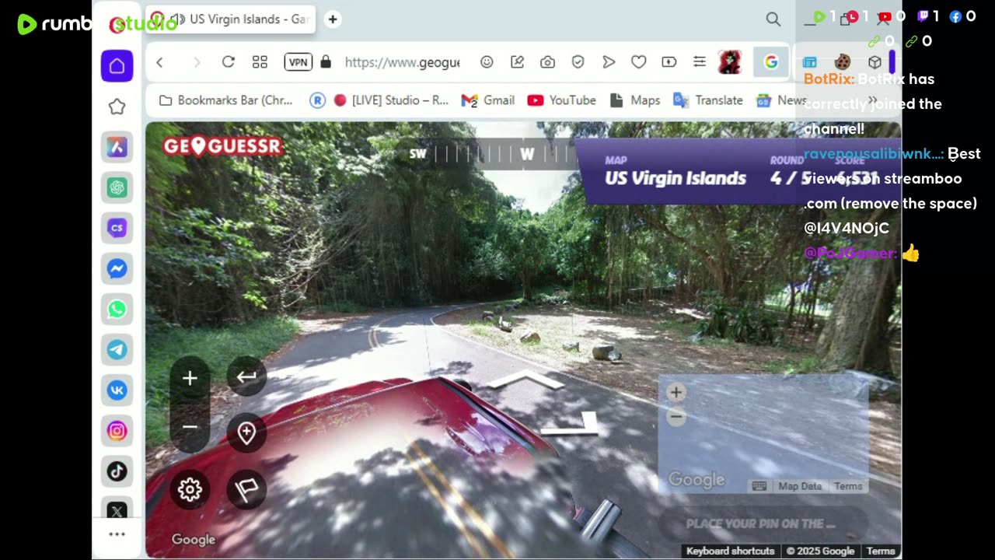
Task: Open the avatar profile extension icon
Action: coord(730,62)
